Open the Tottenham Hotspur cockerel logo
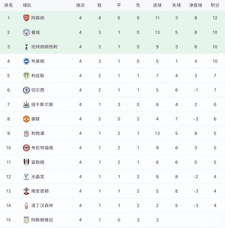Screen dimensions: 225x228 click(x=26, y=47)
